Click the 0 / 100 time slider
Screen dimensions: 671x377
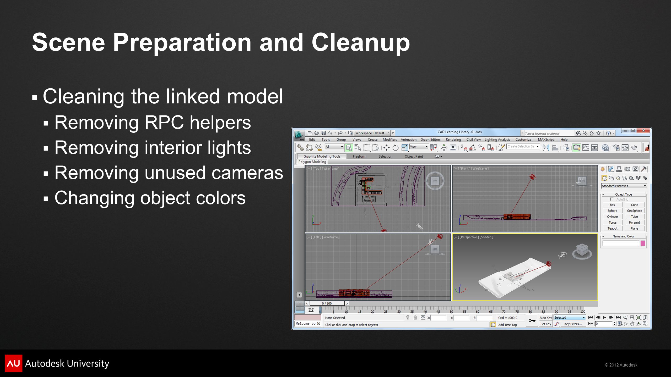click(x=327, y=303)
